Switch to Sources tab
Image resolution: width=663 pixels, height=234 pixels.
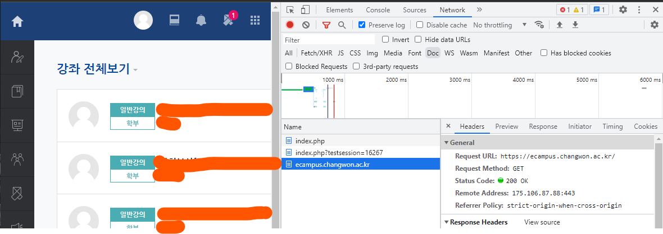[x=415, y=10]
